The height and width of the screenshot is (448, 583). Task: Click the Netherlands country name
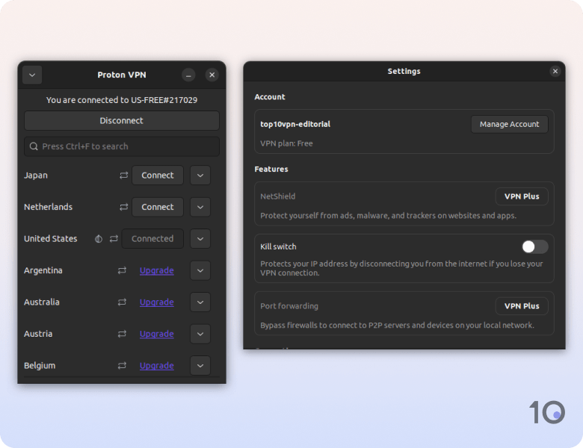(x=49, y=207)
